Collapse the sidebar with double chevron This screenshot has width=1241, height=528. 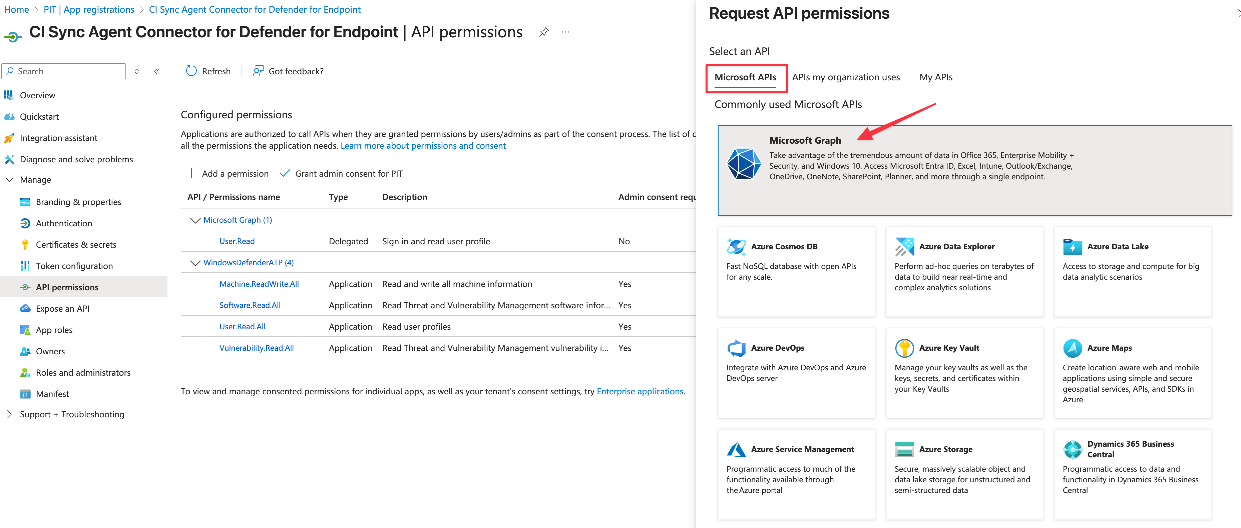[157, 71]
